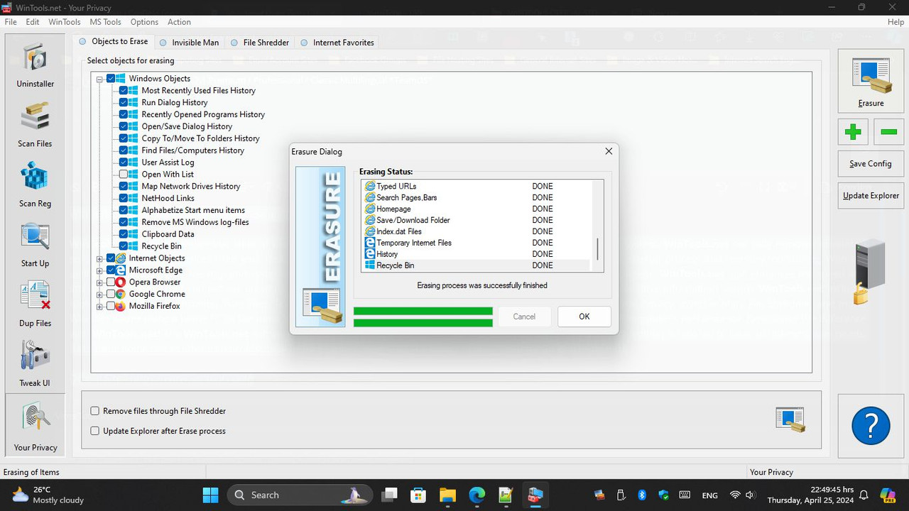This screenshot has width=909, height=511.
Task: Open the notification bell
Action: pos(864,495)
